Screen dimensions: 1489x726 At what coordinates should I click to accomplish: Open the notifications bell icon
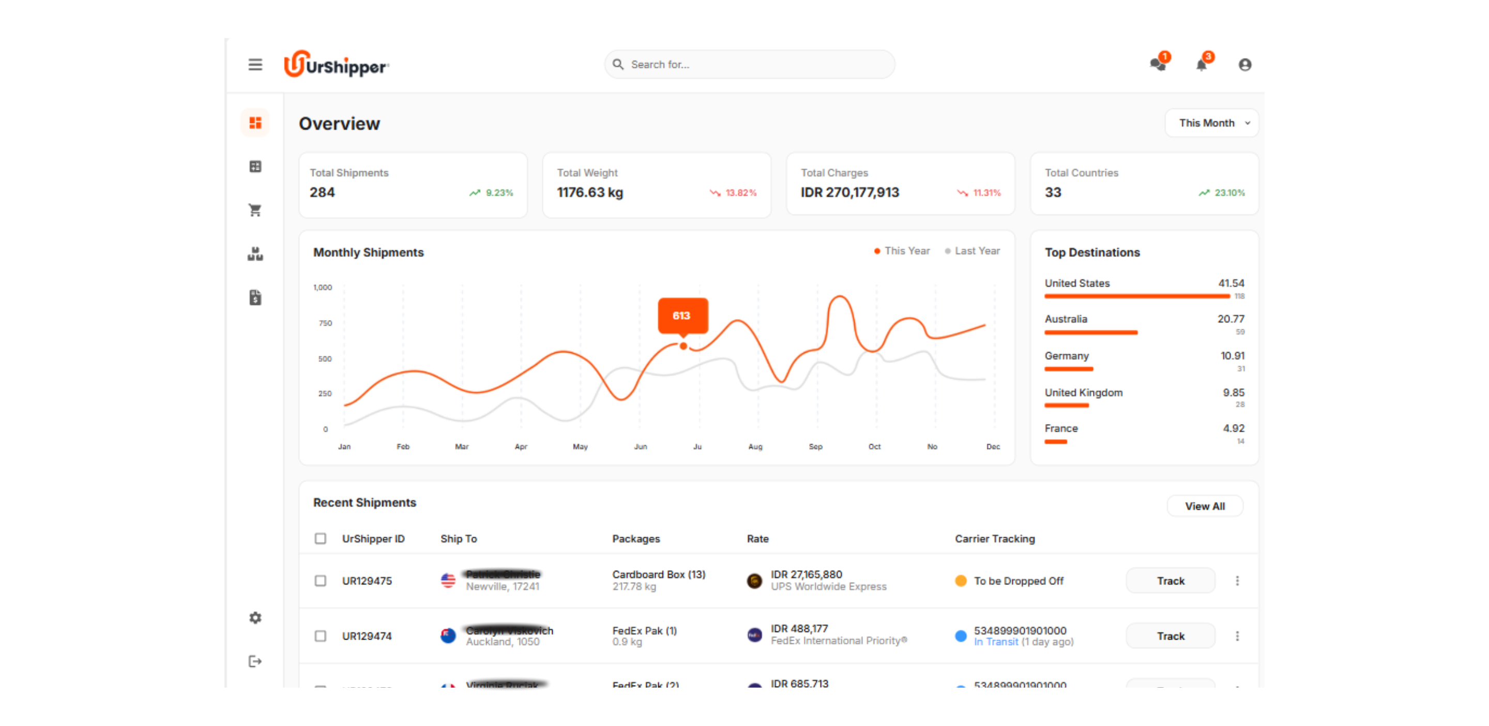tap(1201, 65)
